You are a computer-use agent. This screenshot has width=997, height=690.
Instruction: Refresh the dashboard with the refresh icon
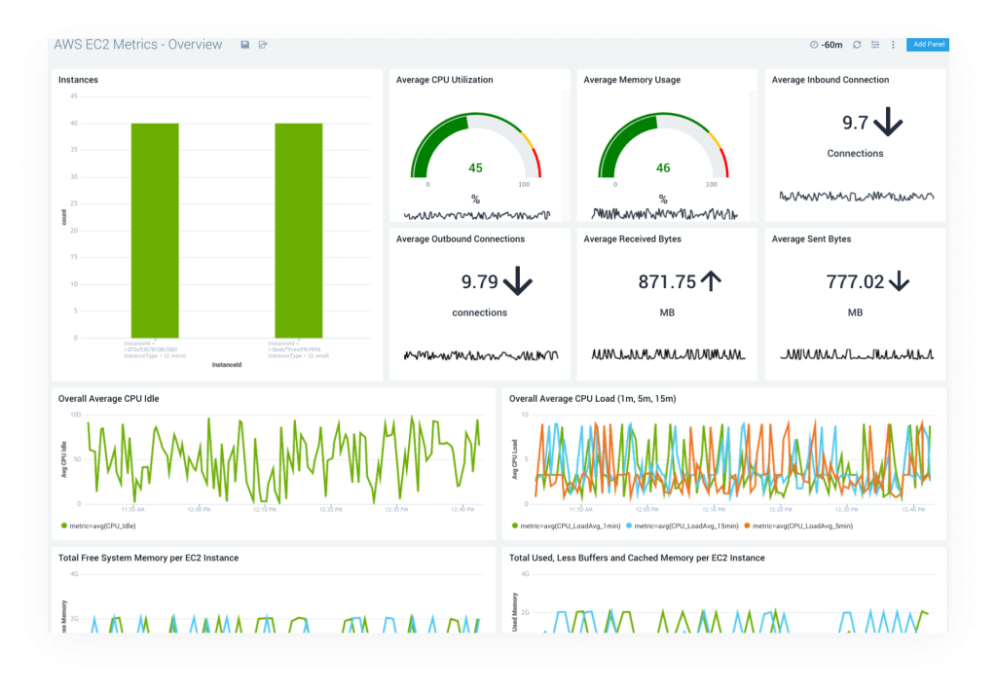pyautogui.click(x=857, y=45)
